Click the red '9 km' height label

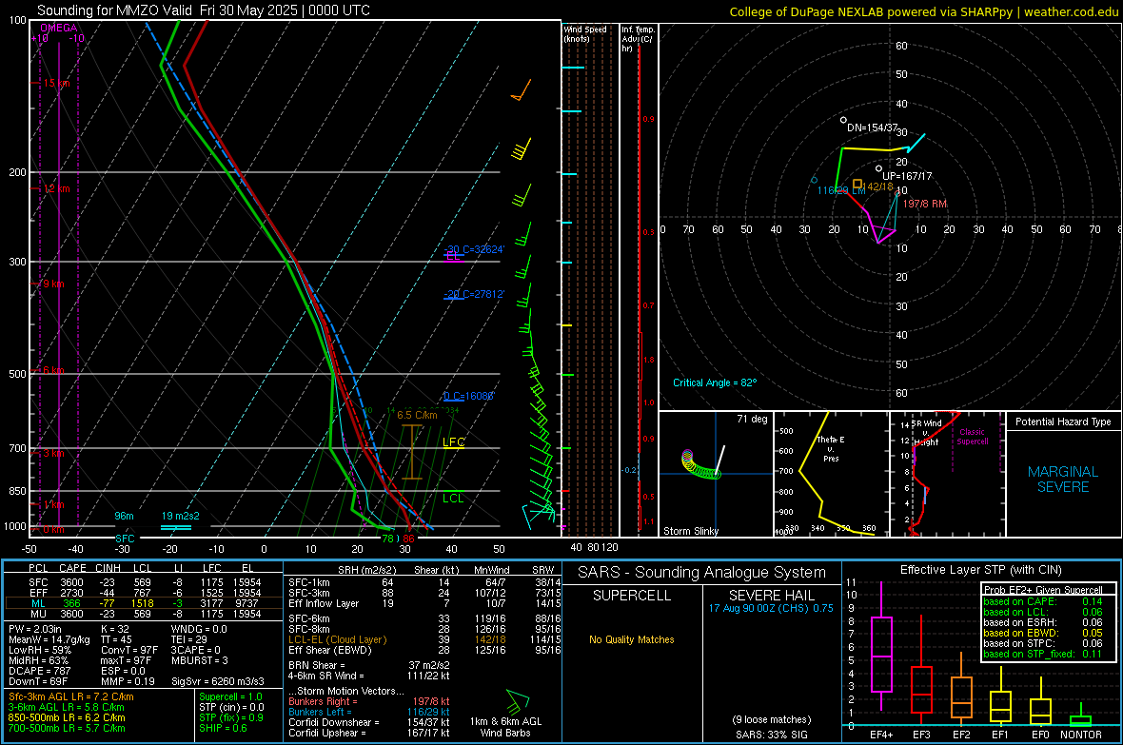coord(53,284)
